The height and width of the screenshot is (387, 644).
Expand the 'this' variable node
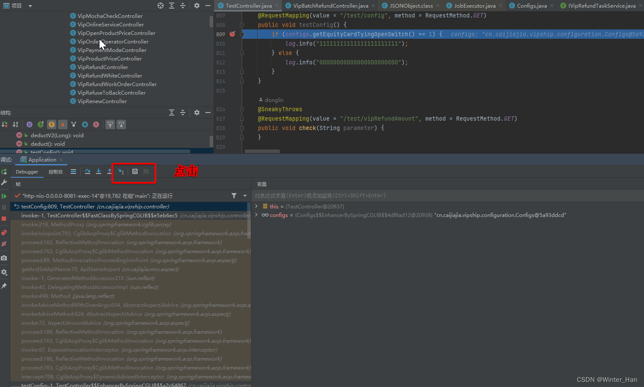pyautogui.click(x=256, y=206)
